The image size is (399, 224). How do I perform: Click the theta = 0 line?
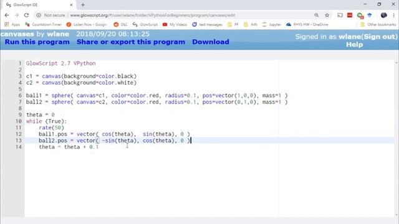[x=40, y=114]
